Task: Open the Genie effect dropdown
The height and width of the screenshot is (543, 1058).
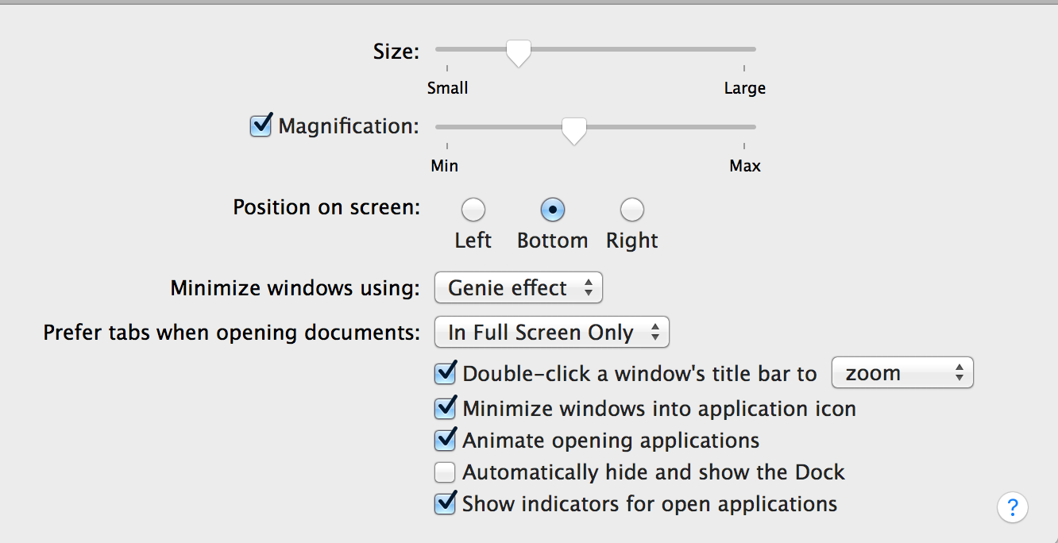Action: click(518, 287)
